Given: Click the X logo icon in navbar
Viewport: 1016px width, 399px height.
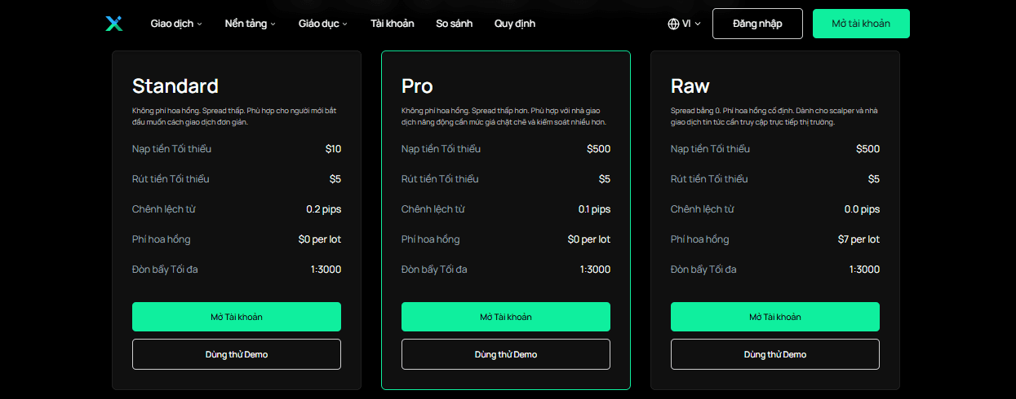Looking at the screenshot, I should (113, 24).
